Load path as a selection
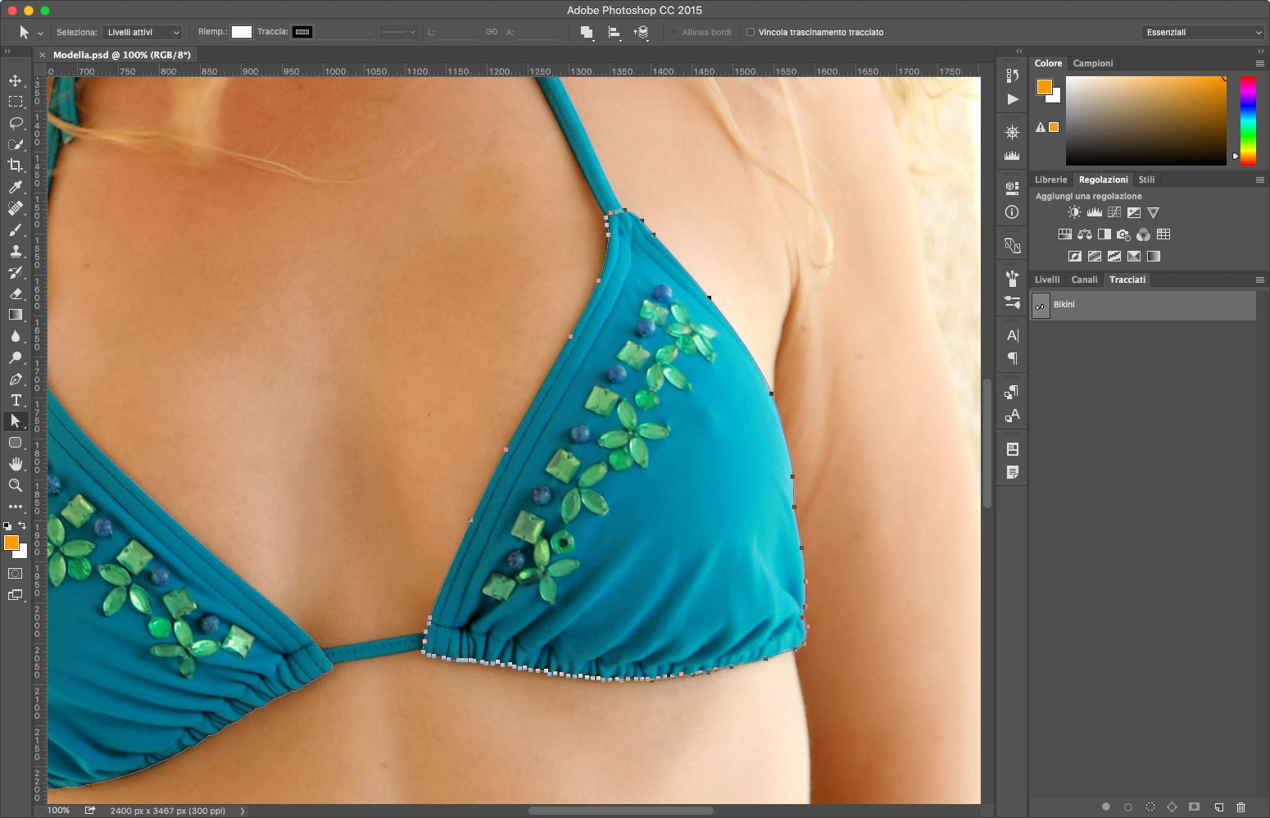Screen dimensions: 1270x818 [x=1150, y=807]
